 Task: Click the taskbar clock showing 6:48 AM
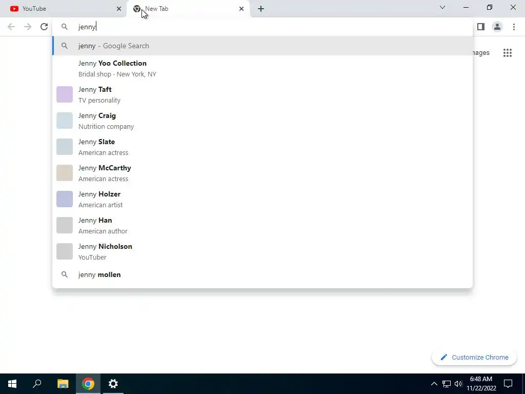(x=481, y=384)
